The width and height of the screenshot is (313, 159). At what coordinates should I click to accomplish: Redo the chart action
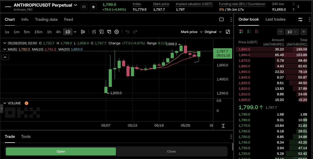coord(135,32)
